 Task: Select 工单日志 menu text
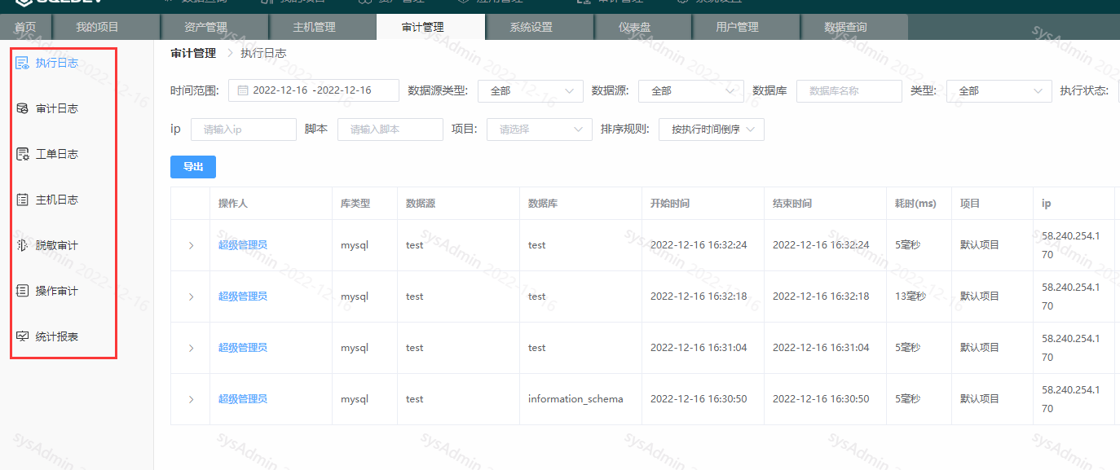(57, 154)
